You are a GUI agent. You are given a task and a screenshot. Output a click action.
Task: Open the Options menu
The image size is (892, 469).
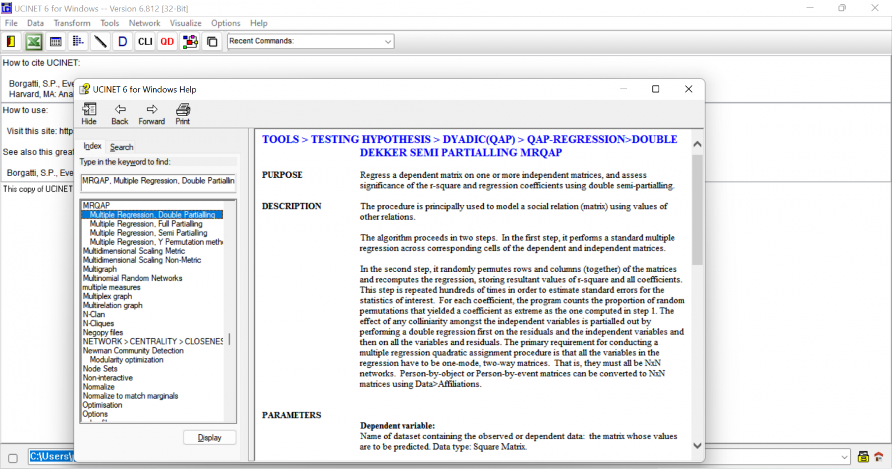(226, 23)
